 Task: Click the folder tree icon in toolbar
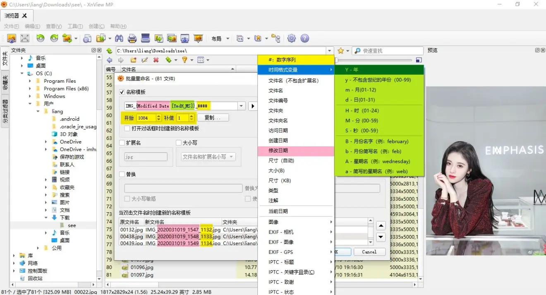[276, 38]
